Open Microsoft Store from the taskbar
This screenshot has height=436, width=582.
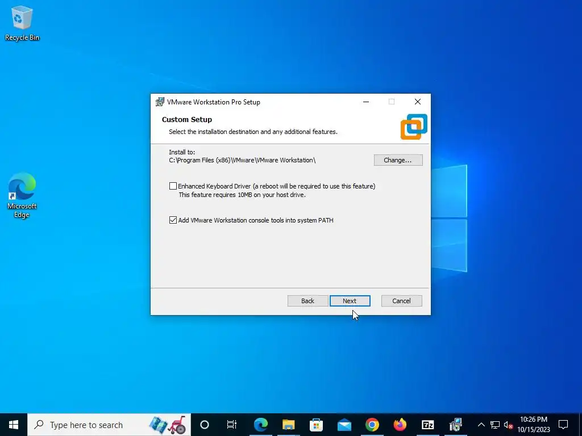(316, 425)
